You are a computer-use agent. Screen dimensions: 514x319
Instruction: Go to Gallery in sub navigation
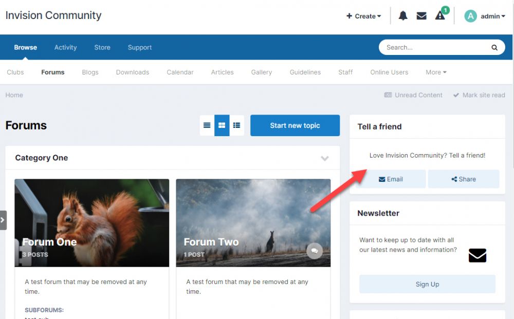tap(262, 72)
